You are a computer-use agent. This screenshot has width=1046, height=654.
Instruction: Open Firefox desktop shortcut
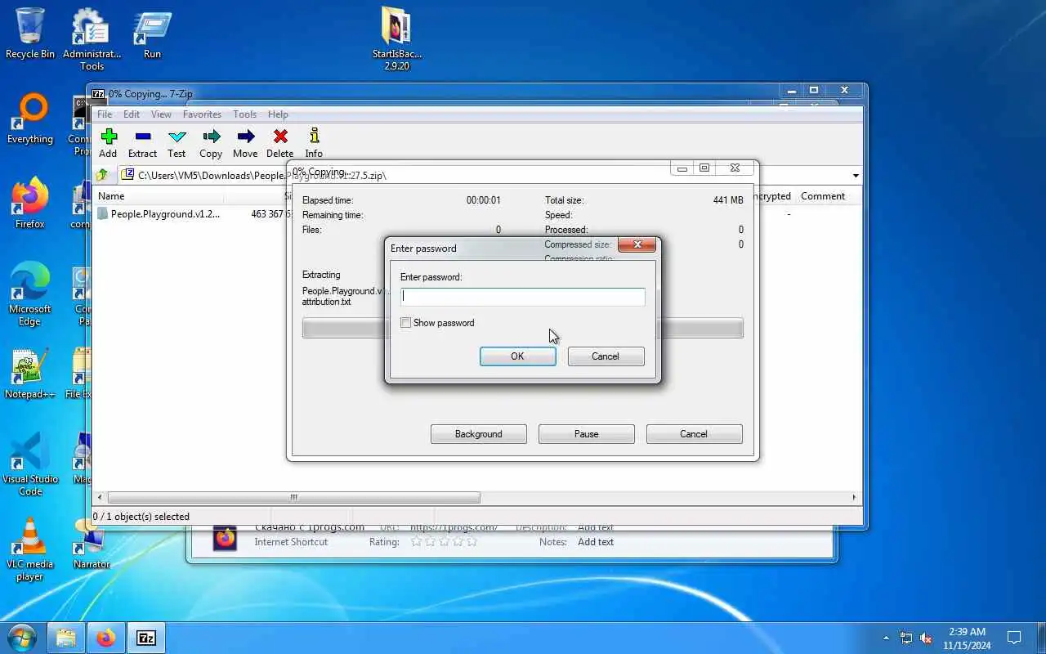pos(30,204)
